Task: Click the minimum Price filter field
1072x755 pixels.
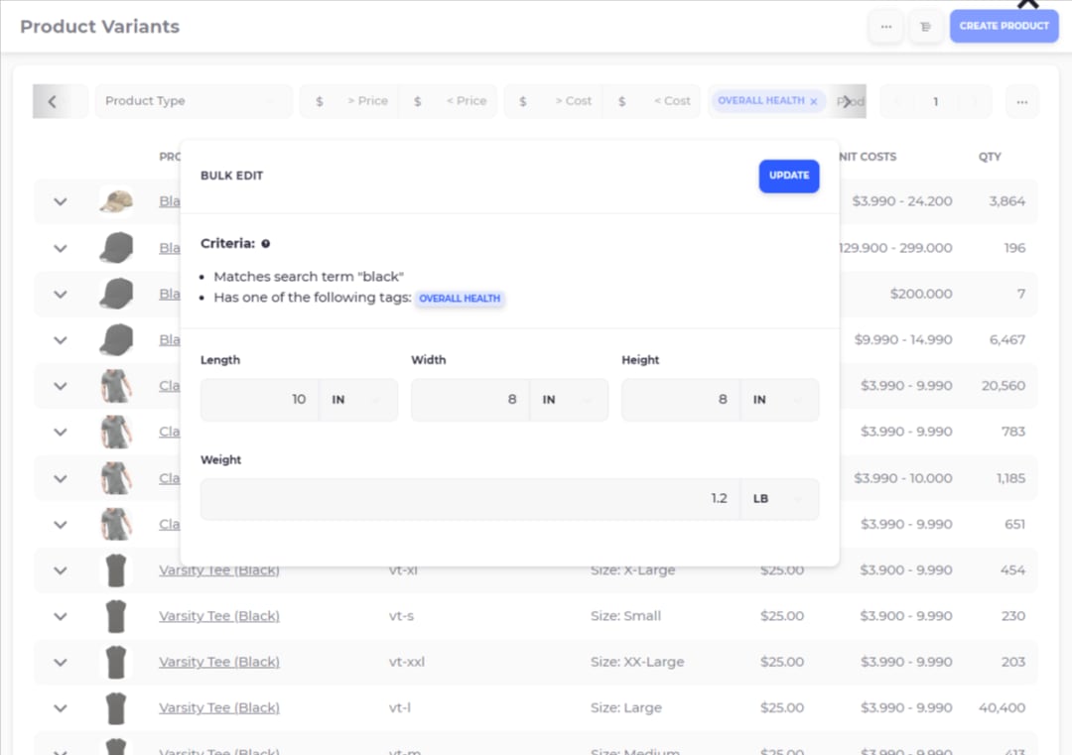Action: tap(349, 101)
